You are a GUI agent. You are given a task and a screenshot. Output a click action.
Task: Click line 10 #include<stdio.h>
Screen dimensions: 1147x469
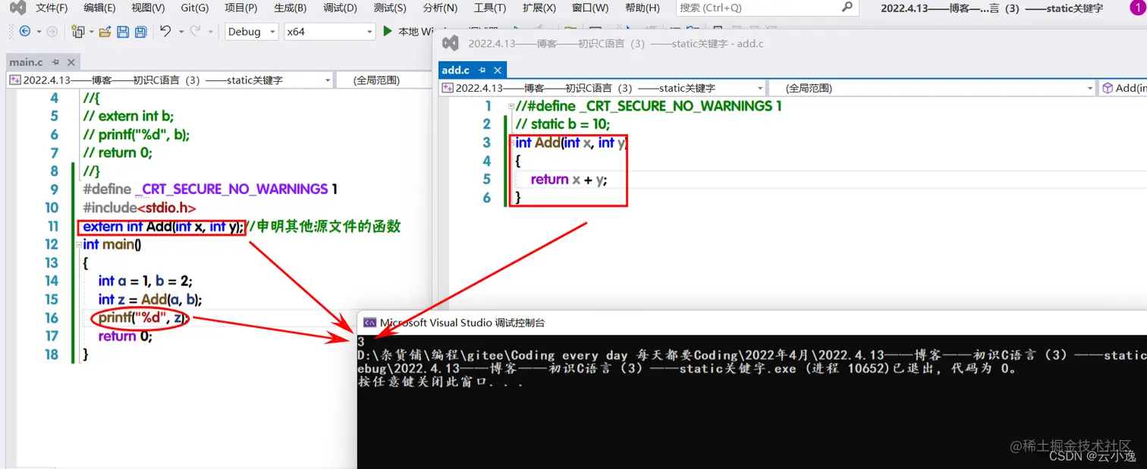[x=140, y=208]
